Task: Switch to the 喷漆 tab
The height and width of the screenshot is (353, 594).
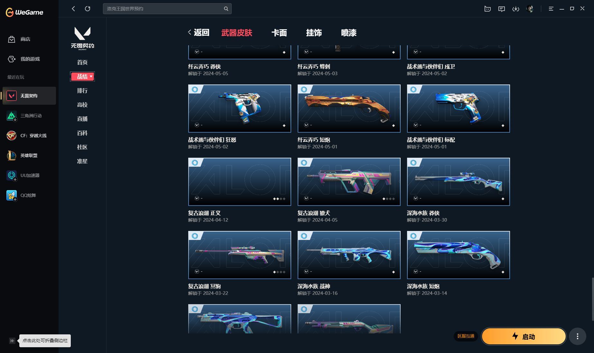Action: pos(349,33)
